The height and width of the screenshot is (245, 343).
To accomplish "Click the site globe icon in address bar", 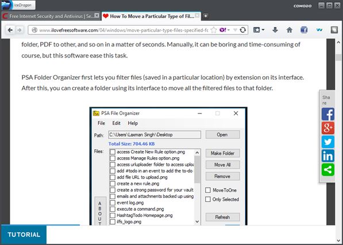I will click(34, 30).
